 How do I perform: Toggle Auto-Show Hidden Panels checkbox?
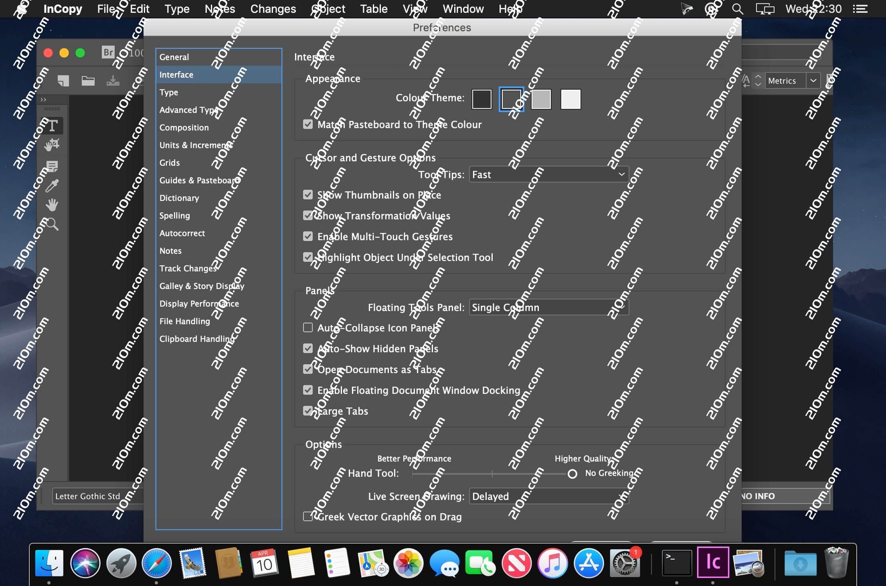(x=308, y=348)
